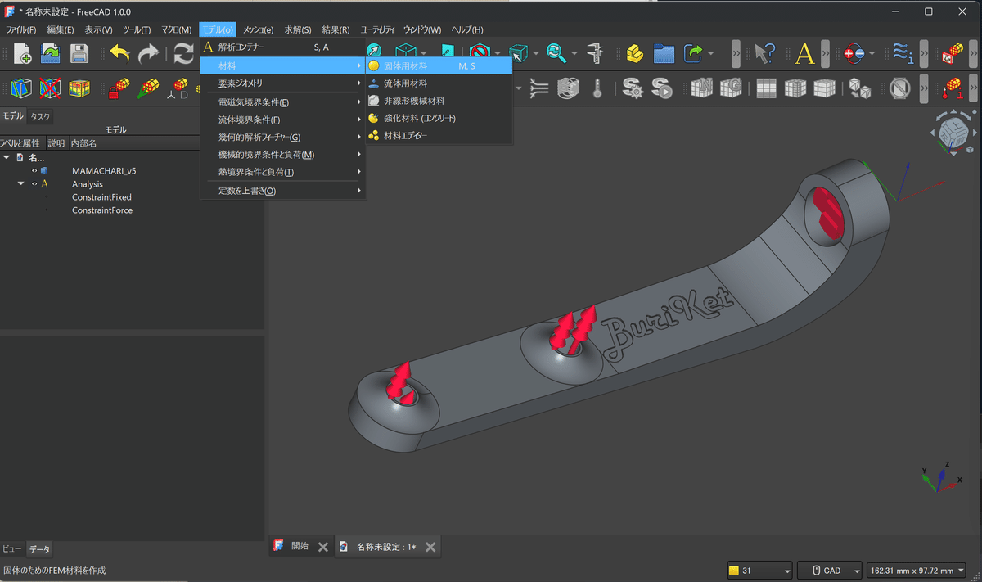The width and height of the screenshot is (982, 582).
Task: Open the CAD navigation style dropdown
Action: (x=831, y=571)
